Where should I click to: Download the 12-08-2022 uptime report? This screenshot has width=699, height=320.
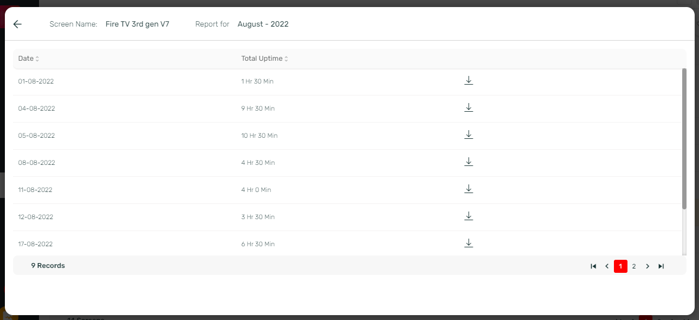[469, 216]
